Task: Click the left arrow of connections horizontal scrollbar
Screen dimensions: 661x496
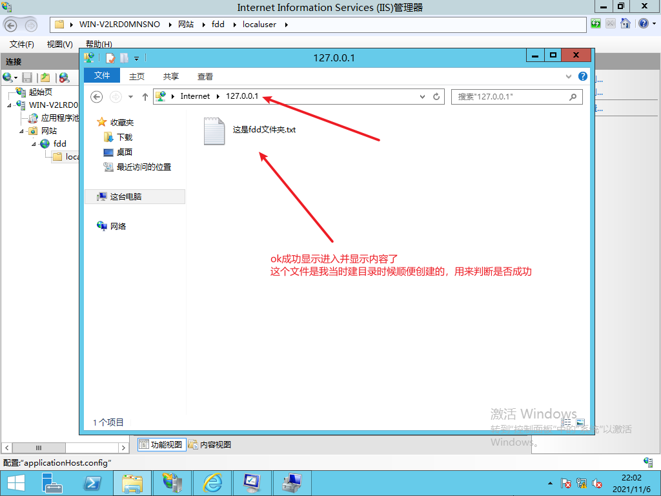Action: 6,448
